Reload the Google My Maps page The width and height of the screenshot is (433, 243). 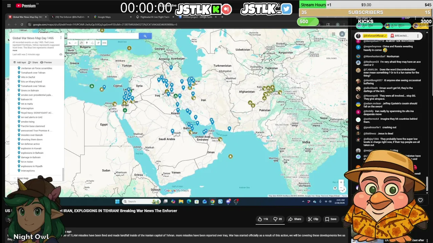(x=22, y=24)
